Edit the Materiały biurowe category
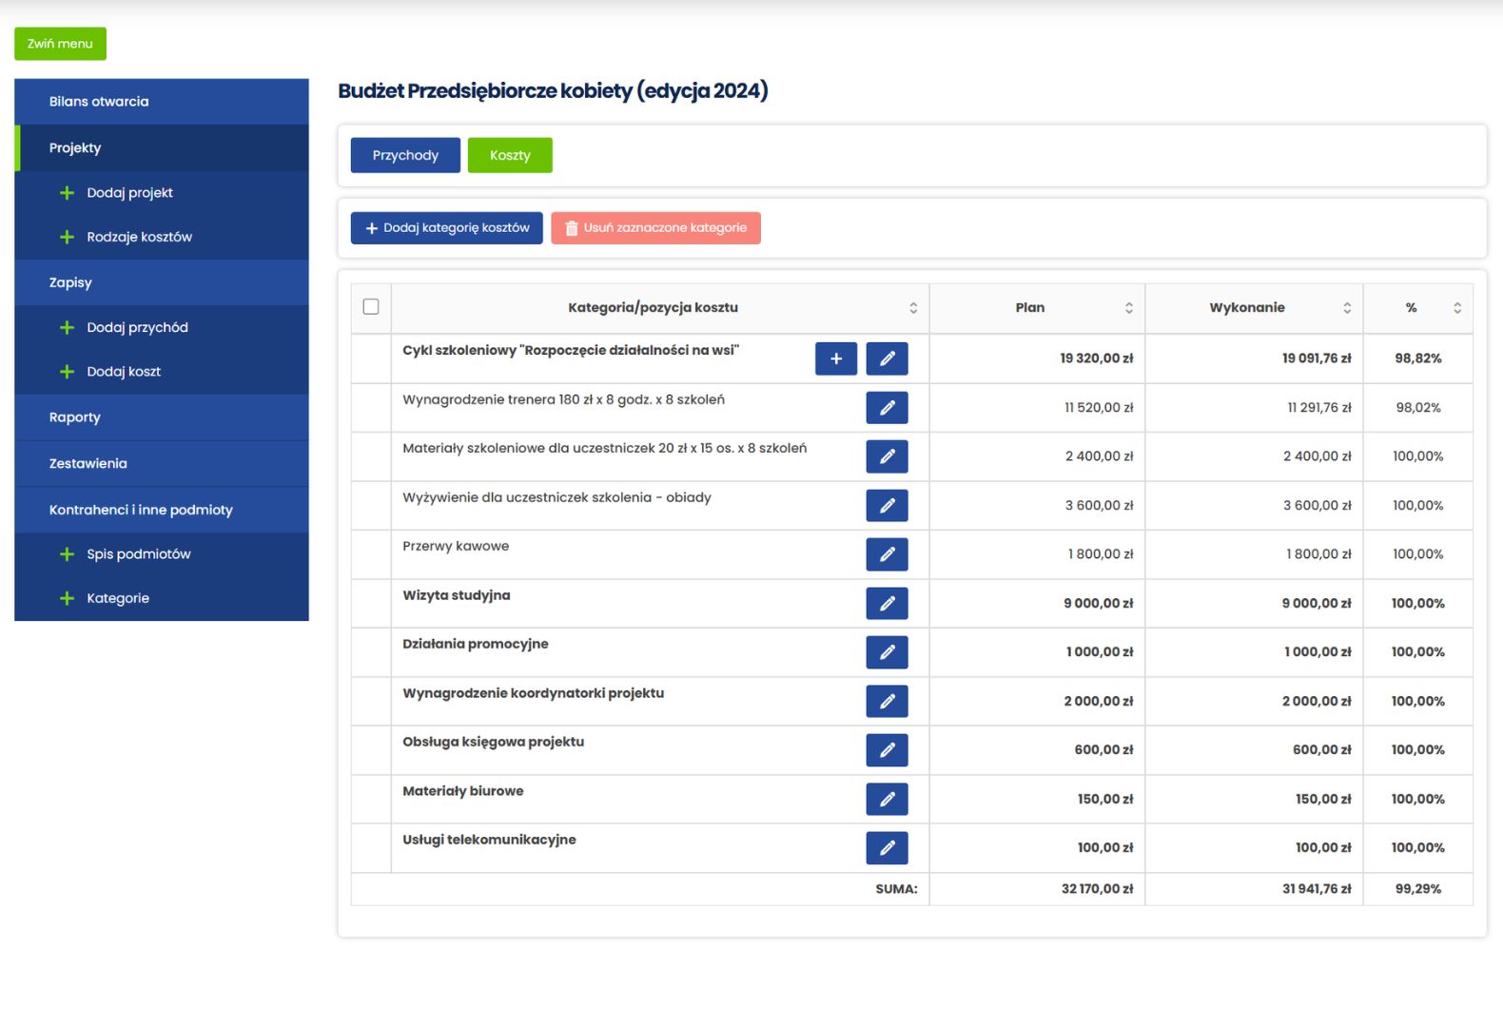The height and width of the screenshot is (1027, 1503). click(887, 799)
